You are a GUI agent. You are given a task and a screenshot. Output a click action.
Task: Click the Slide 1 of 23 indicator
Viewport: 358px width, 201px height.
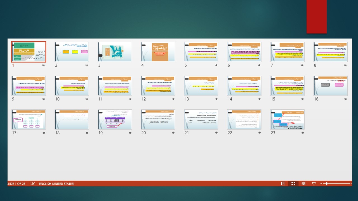16,184
